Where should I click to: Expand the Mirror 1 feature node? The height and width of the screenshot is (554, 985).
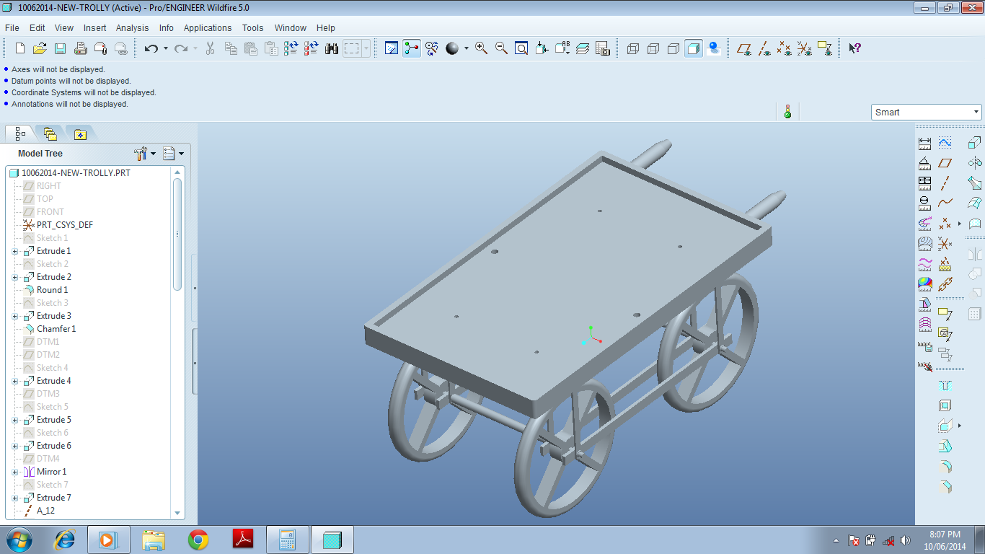click(x=15, y=472)
